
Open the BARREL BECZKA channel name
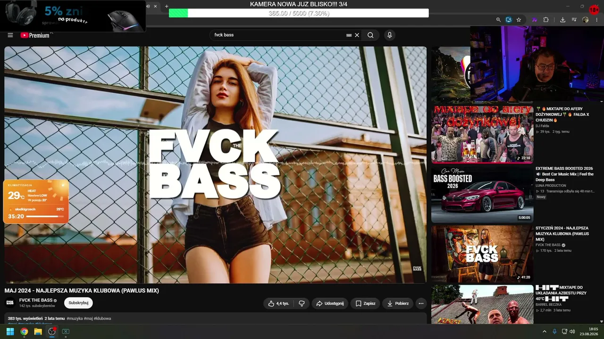[x=548, y=304]
